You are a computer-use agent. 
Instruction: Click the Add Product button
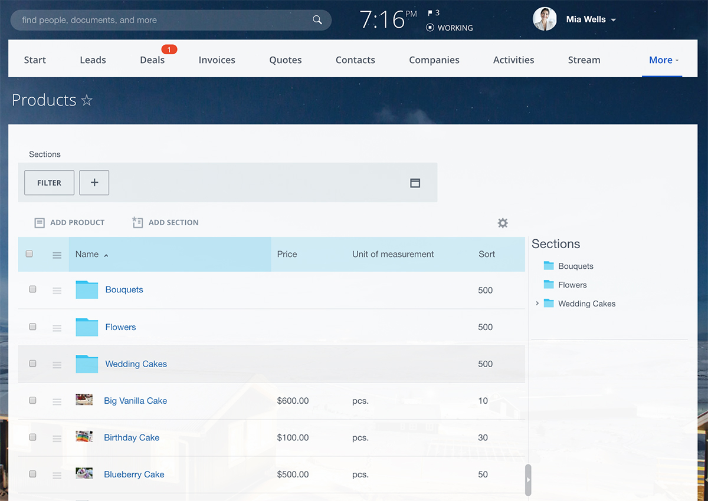coord(70,223)
